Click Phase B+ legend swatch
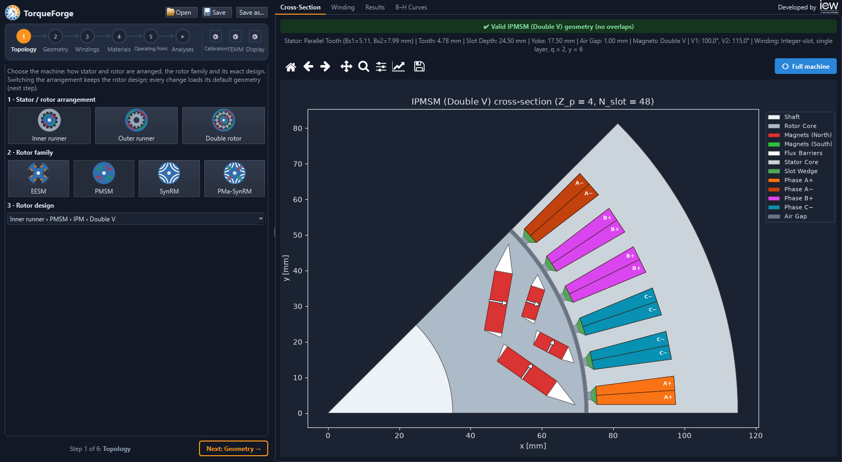The width and height of the screenshot is (842, 462). 774,198
